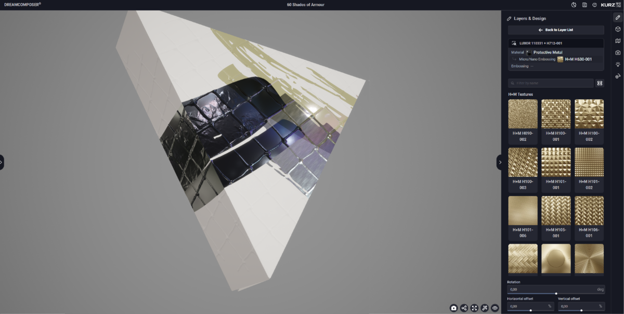
Task: Select the Micro/Nano Embossing H+M H630-001 row
Action: tap(555, 59)
